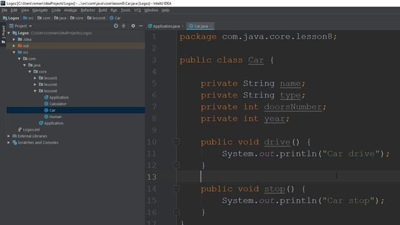Click fold toggle at stop() method line 14
The height and width of the screenshot is (225, 400).
(176, 189)
